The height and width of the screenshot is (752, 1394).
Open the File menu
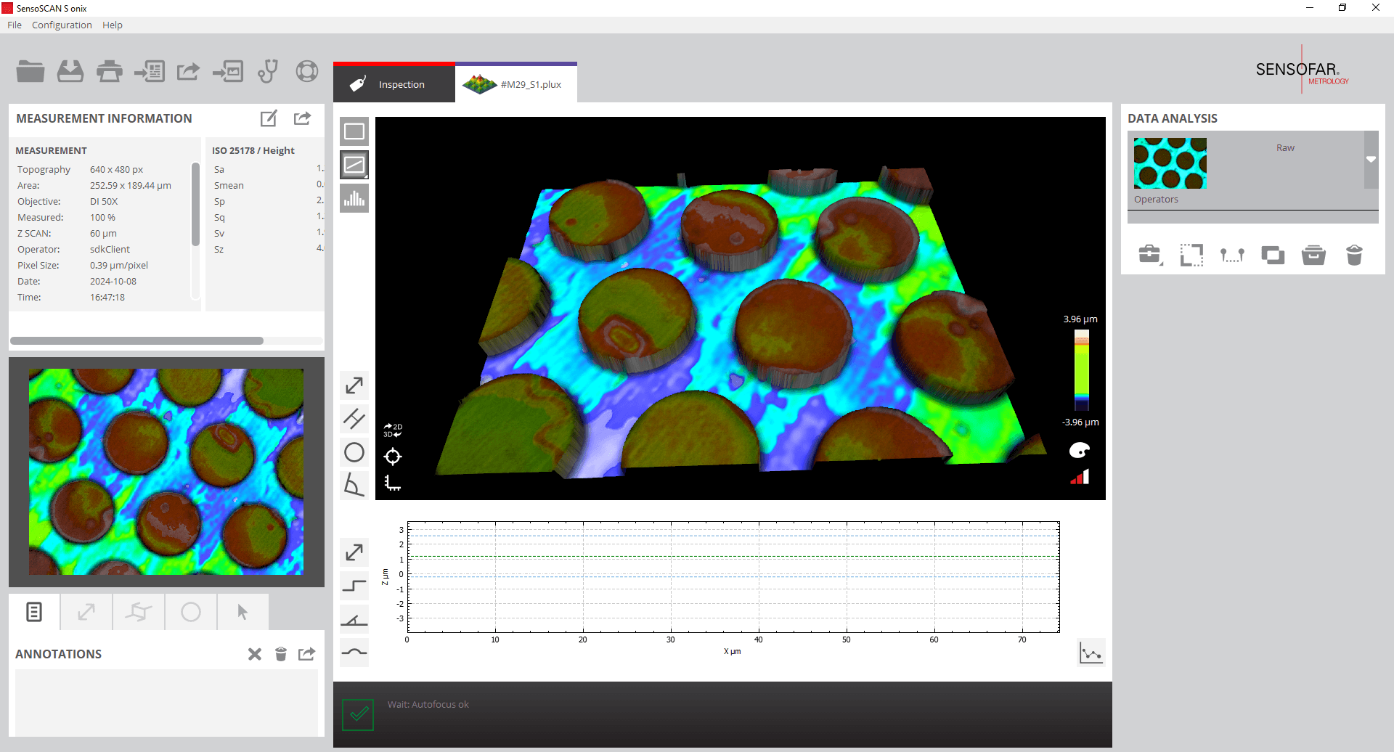15,25
